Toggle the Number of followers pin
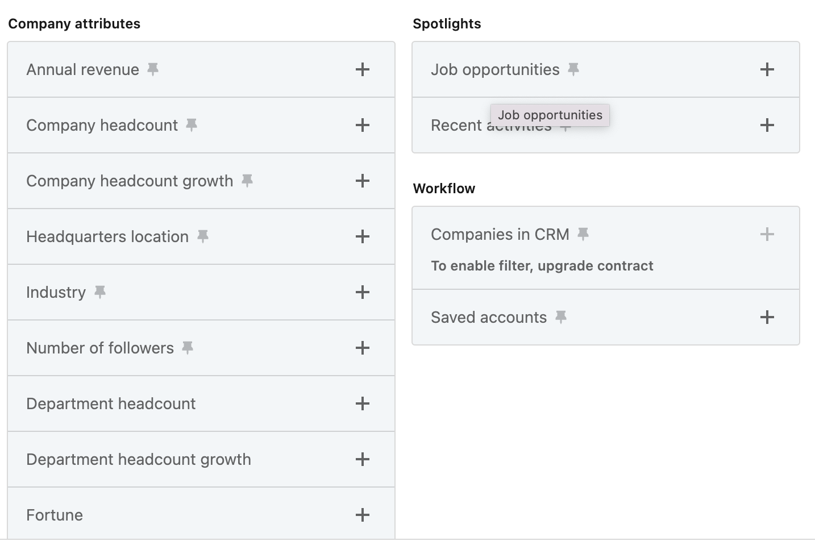The width and height of the screenshot is (815, 541). click(x=188, y=348)
